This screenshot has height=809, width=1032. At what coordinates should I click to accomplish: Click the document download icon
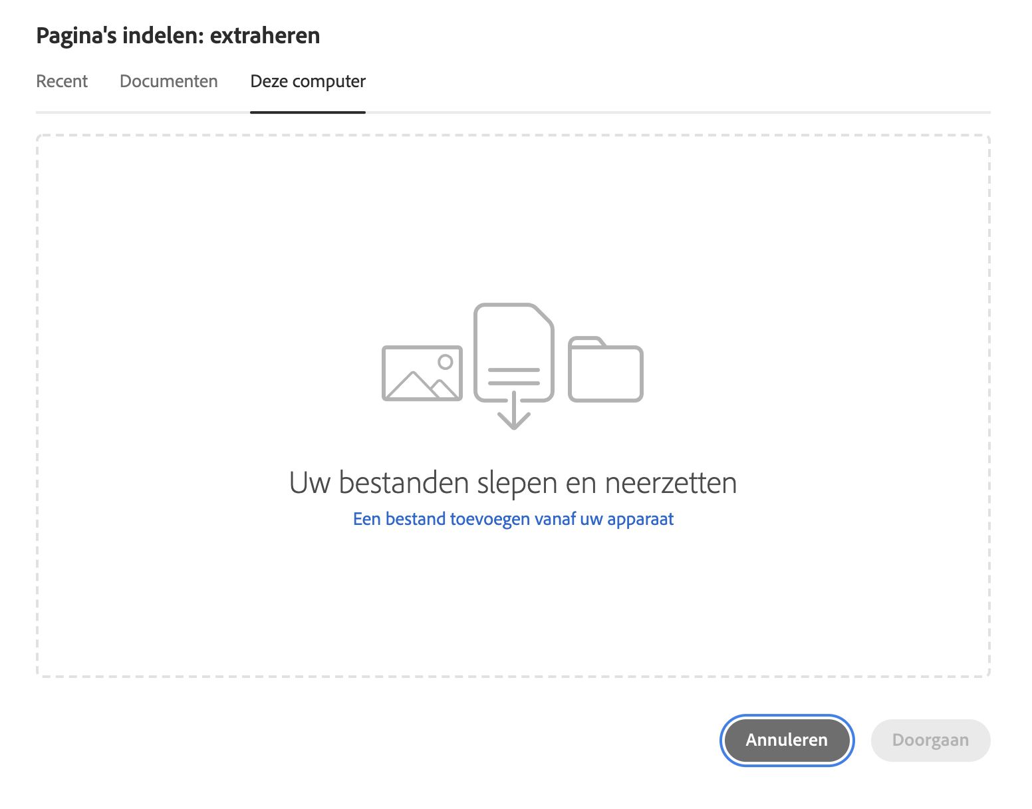pyautogui.click(x=513, y=366)
